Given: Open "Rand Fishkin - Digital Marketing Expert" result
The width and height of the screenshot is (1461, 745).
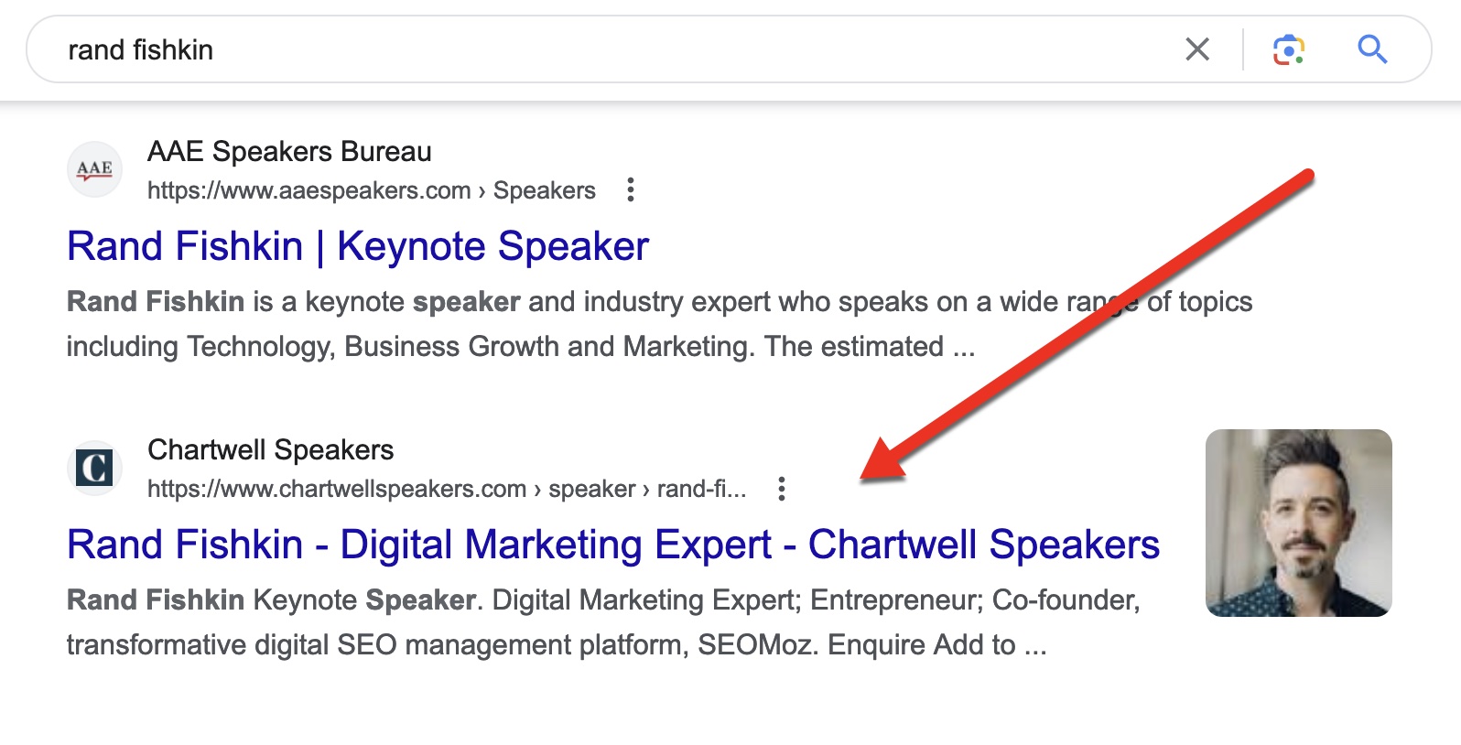Looking at the screenshot, I should 612,545.
